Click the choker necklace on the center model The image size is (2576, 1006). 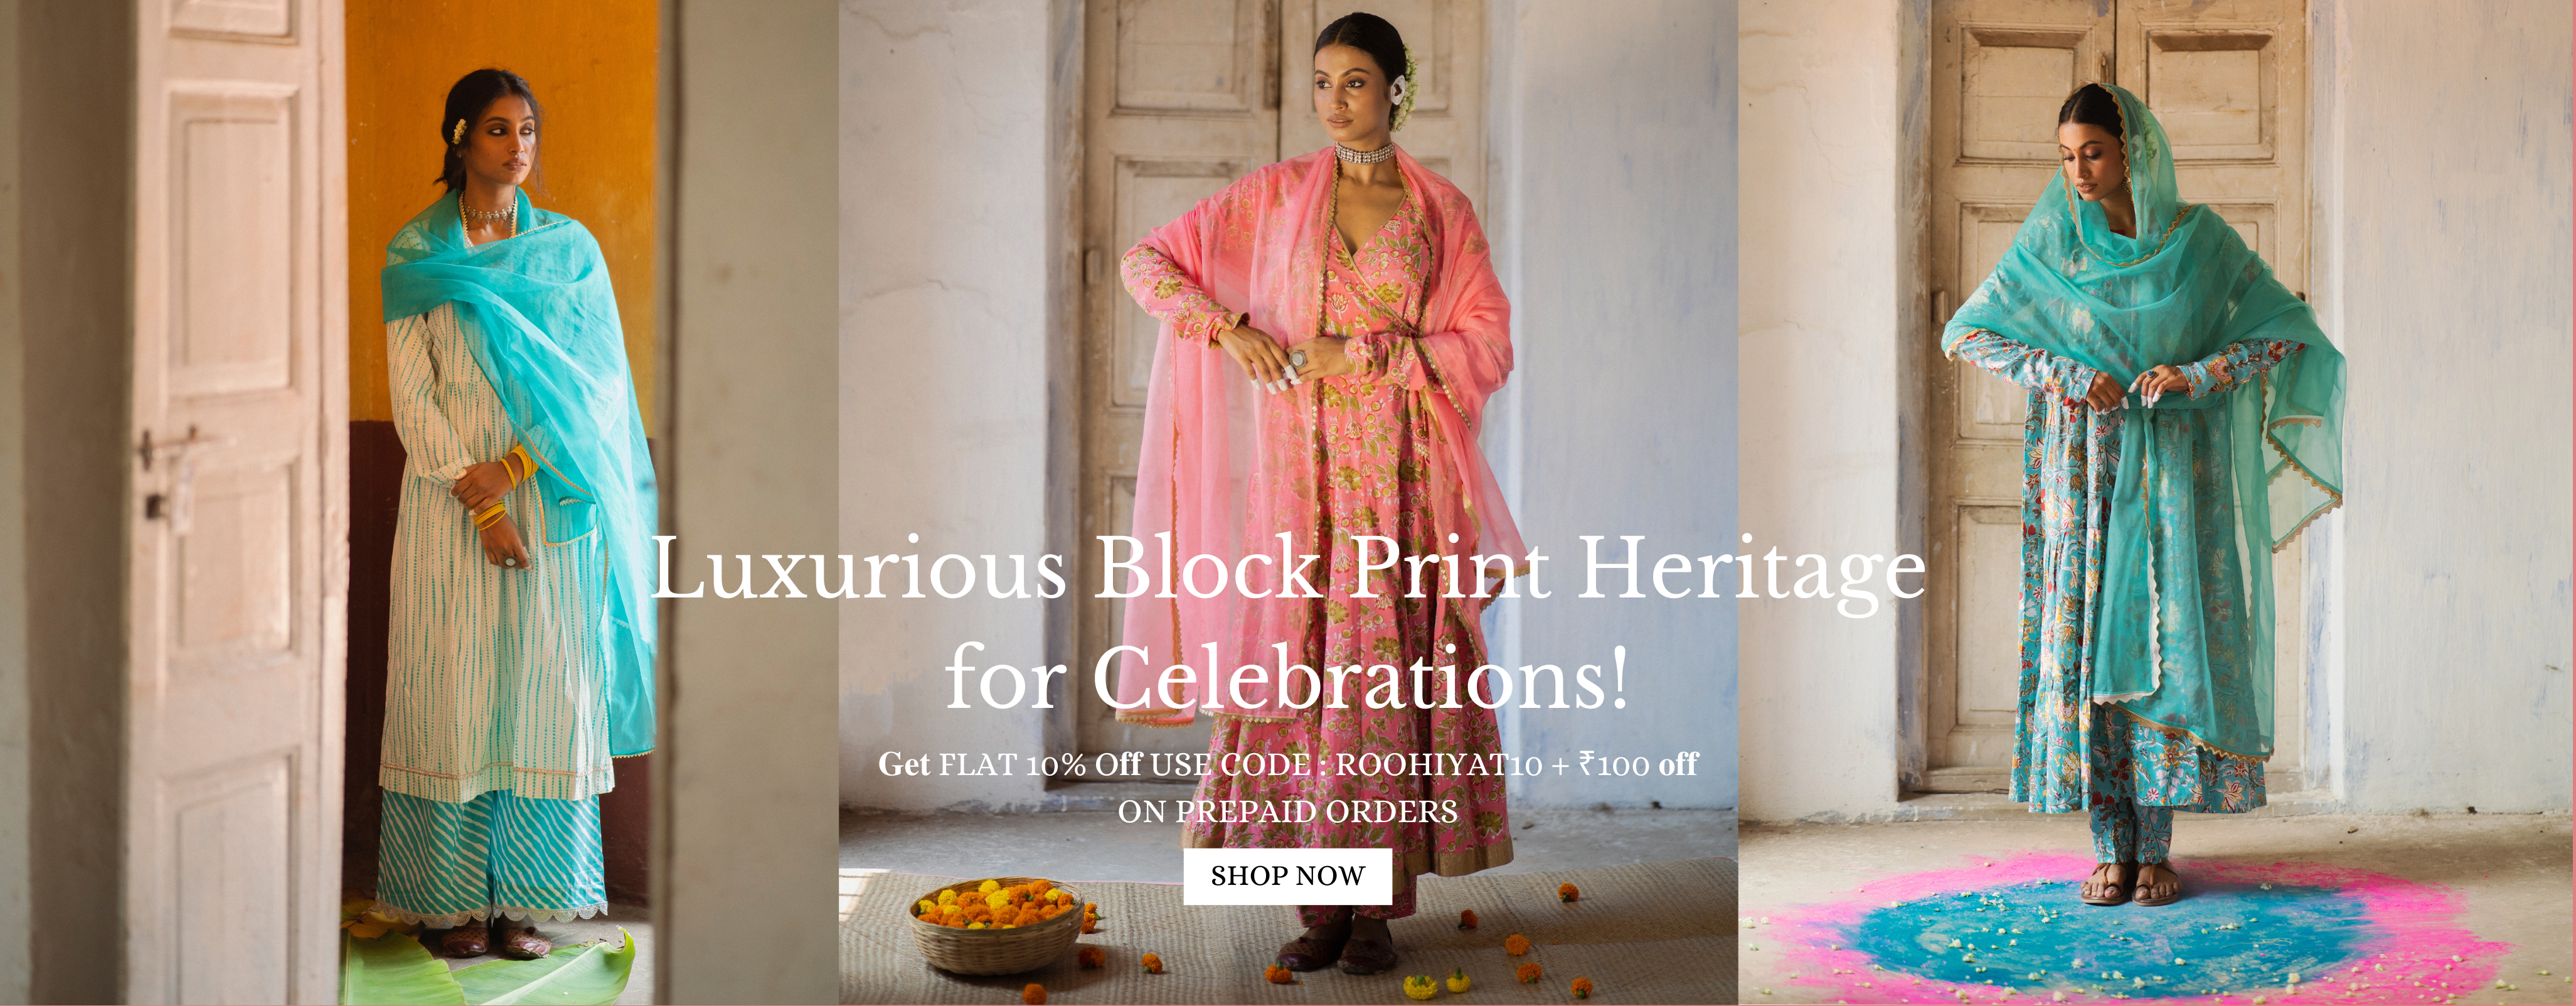click(1363, 154)
